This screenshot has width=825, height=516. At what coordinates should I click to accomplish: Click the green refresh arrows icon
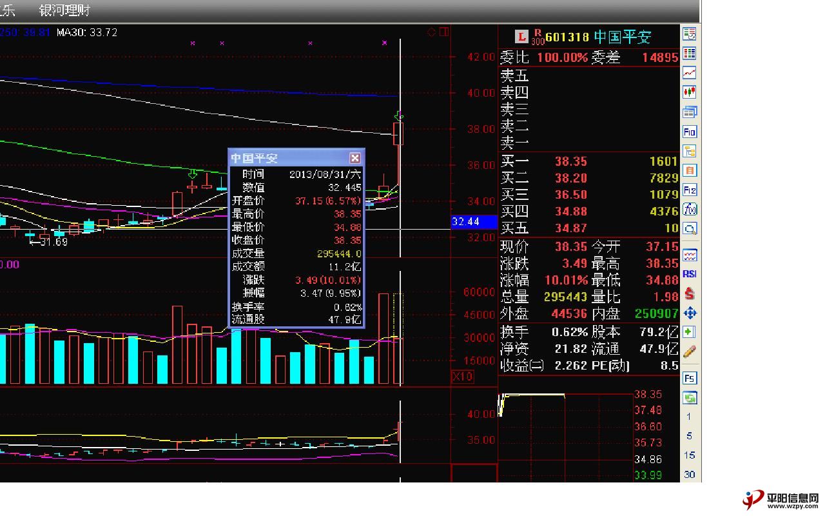tap(690, 397)
